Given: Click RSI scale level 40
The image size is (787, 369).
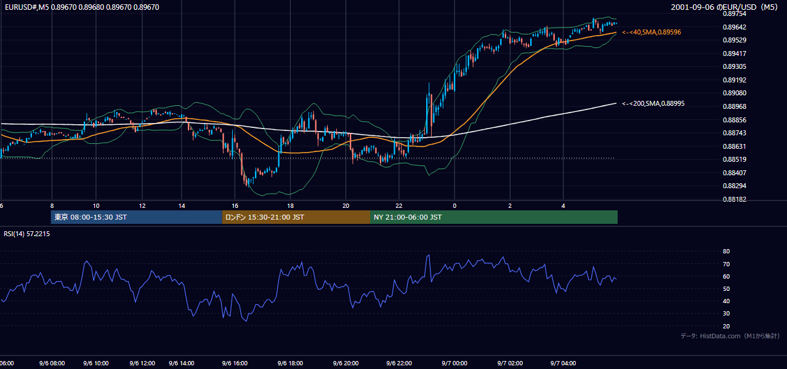Looking at the screenshot, I should click(726, 301).
